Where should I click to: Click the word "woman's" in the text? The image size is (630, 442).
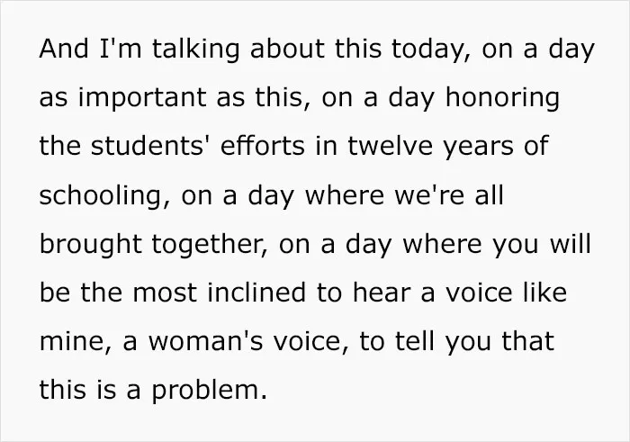[205, 341]
